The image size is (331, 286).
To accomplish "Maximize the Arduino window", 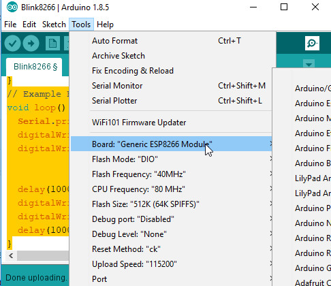I will click(284, 7).
